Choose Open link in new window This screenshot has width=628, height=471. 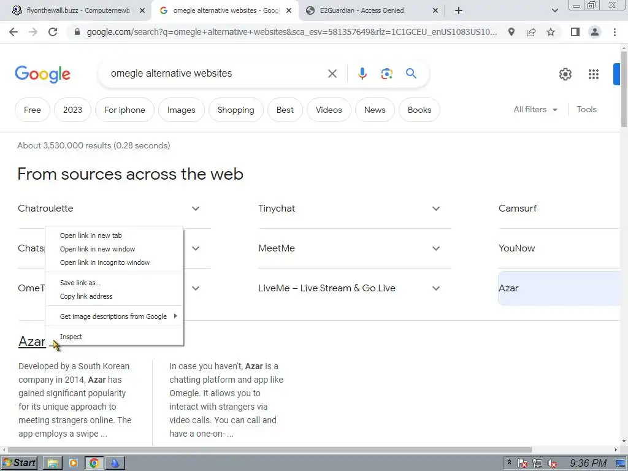[x=114, y=249]
